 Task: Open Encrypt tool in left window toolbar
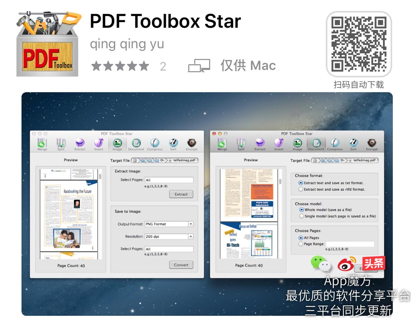click(192, 144)
